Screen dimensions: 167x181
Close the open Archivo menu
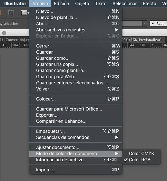(x=40, y=4)
